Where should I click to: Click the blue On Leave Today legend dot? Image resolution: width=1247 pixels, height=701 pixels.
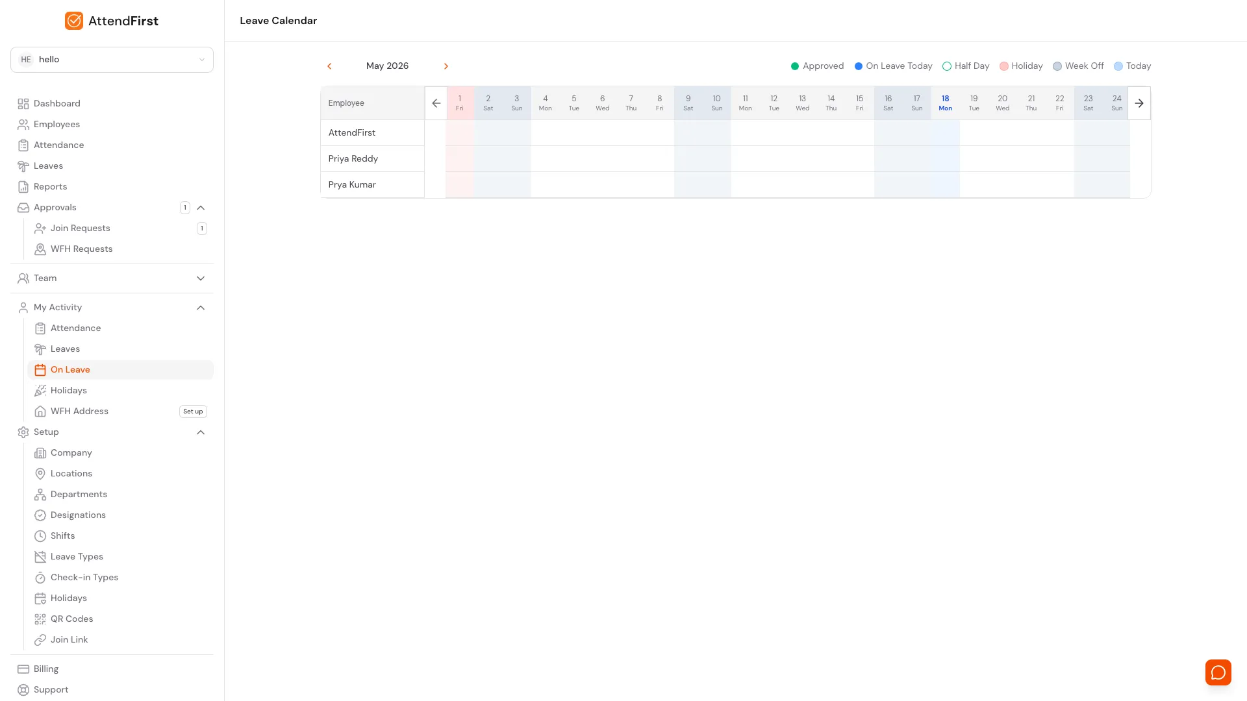[x=859, y=66]
